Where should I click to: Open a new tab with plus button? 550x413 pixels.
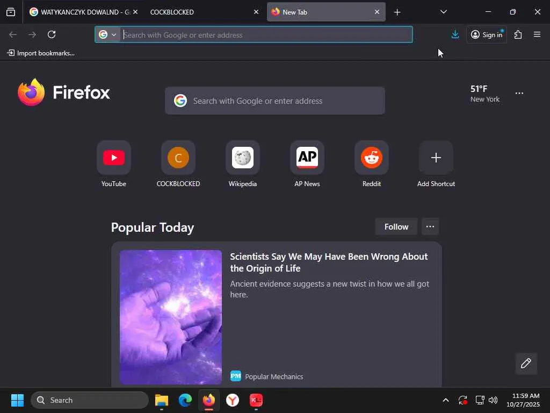click(x=397, y=12)
